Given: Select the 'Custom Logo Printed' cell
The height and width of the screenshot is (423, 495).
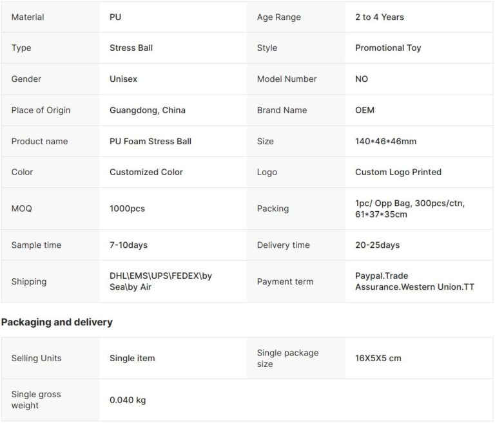Looking at the screenshot, I should 398,172.
